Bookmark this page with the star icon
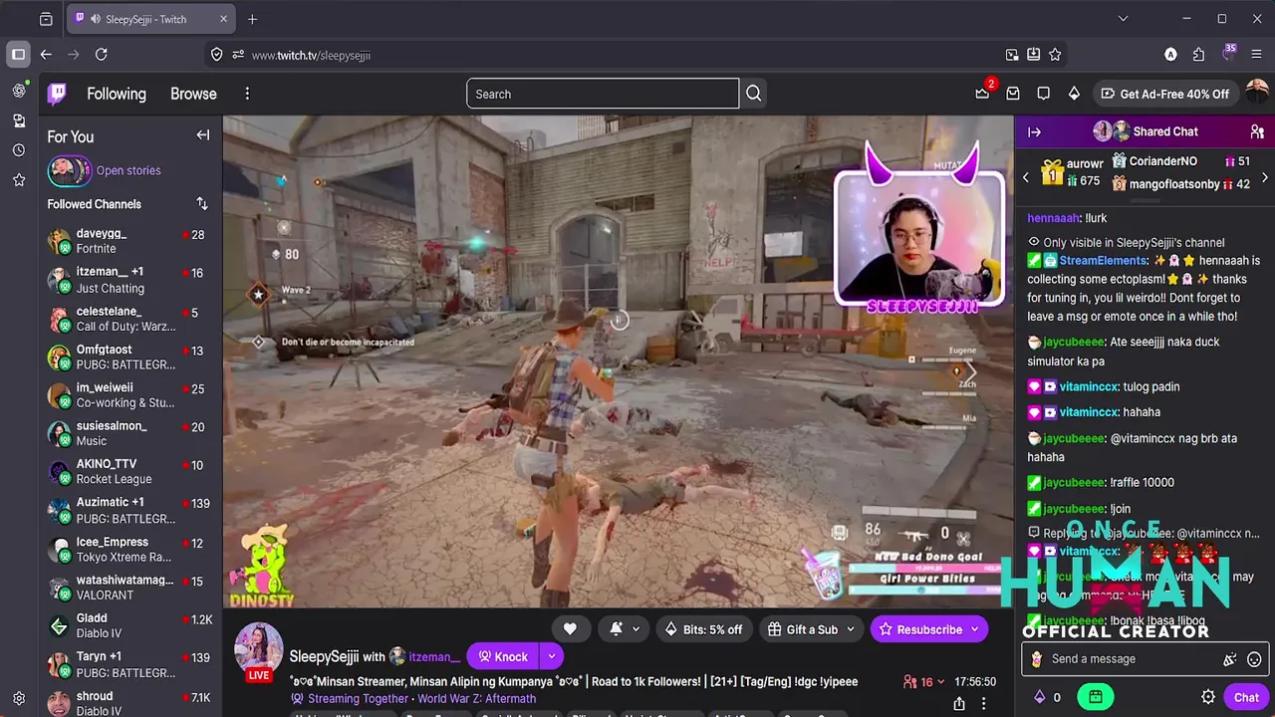The image size is (1275, 717). 1055,55
